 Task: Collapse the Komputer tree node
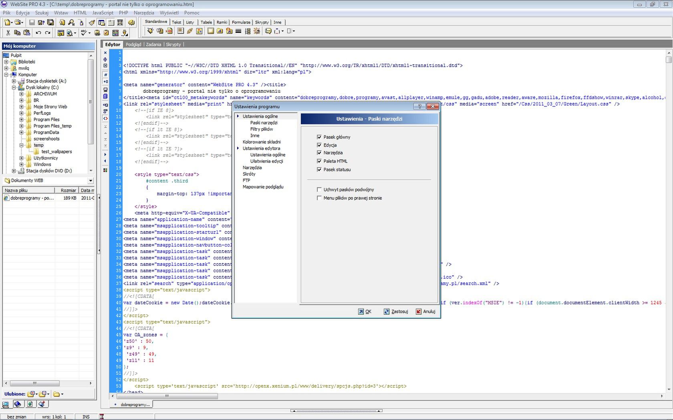(6, 75)
